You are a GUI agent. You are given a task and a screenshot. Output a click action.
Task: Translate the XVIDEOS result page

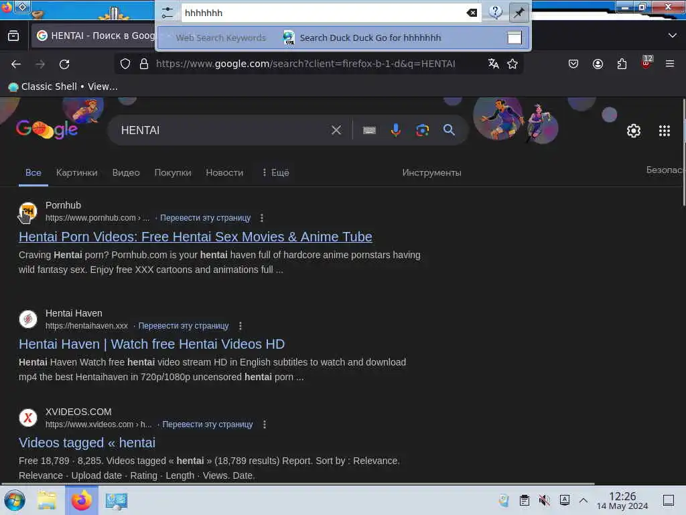[x=208, y=424]
